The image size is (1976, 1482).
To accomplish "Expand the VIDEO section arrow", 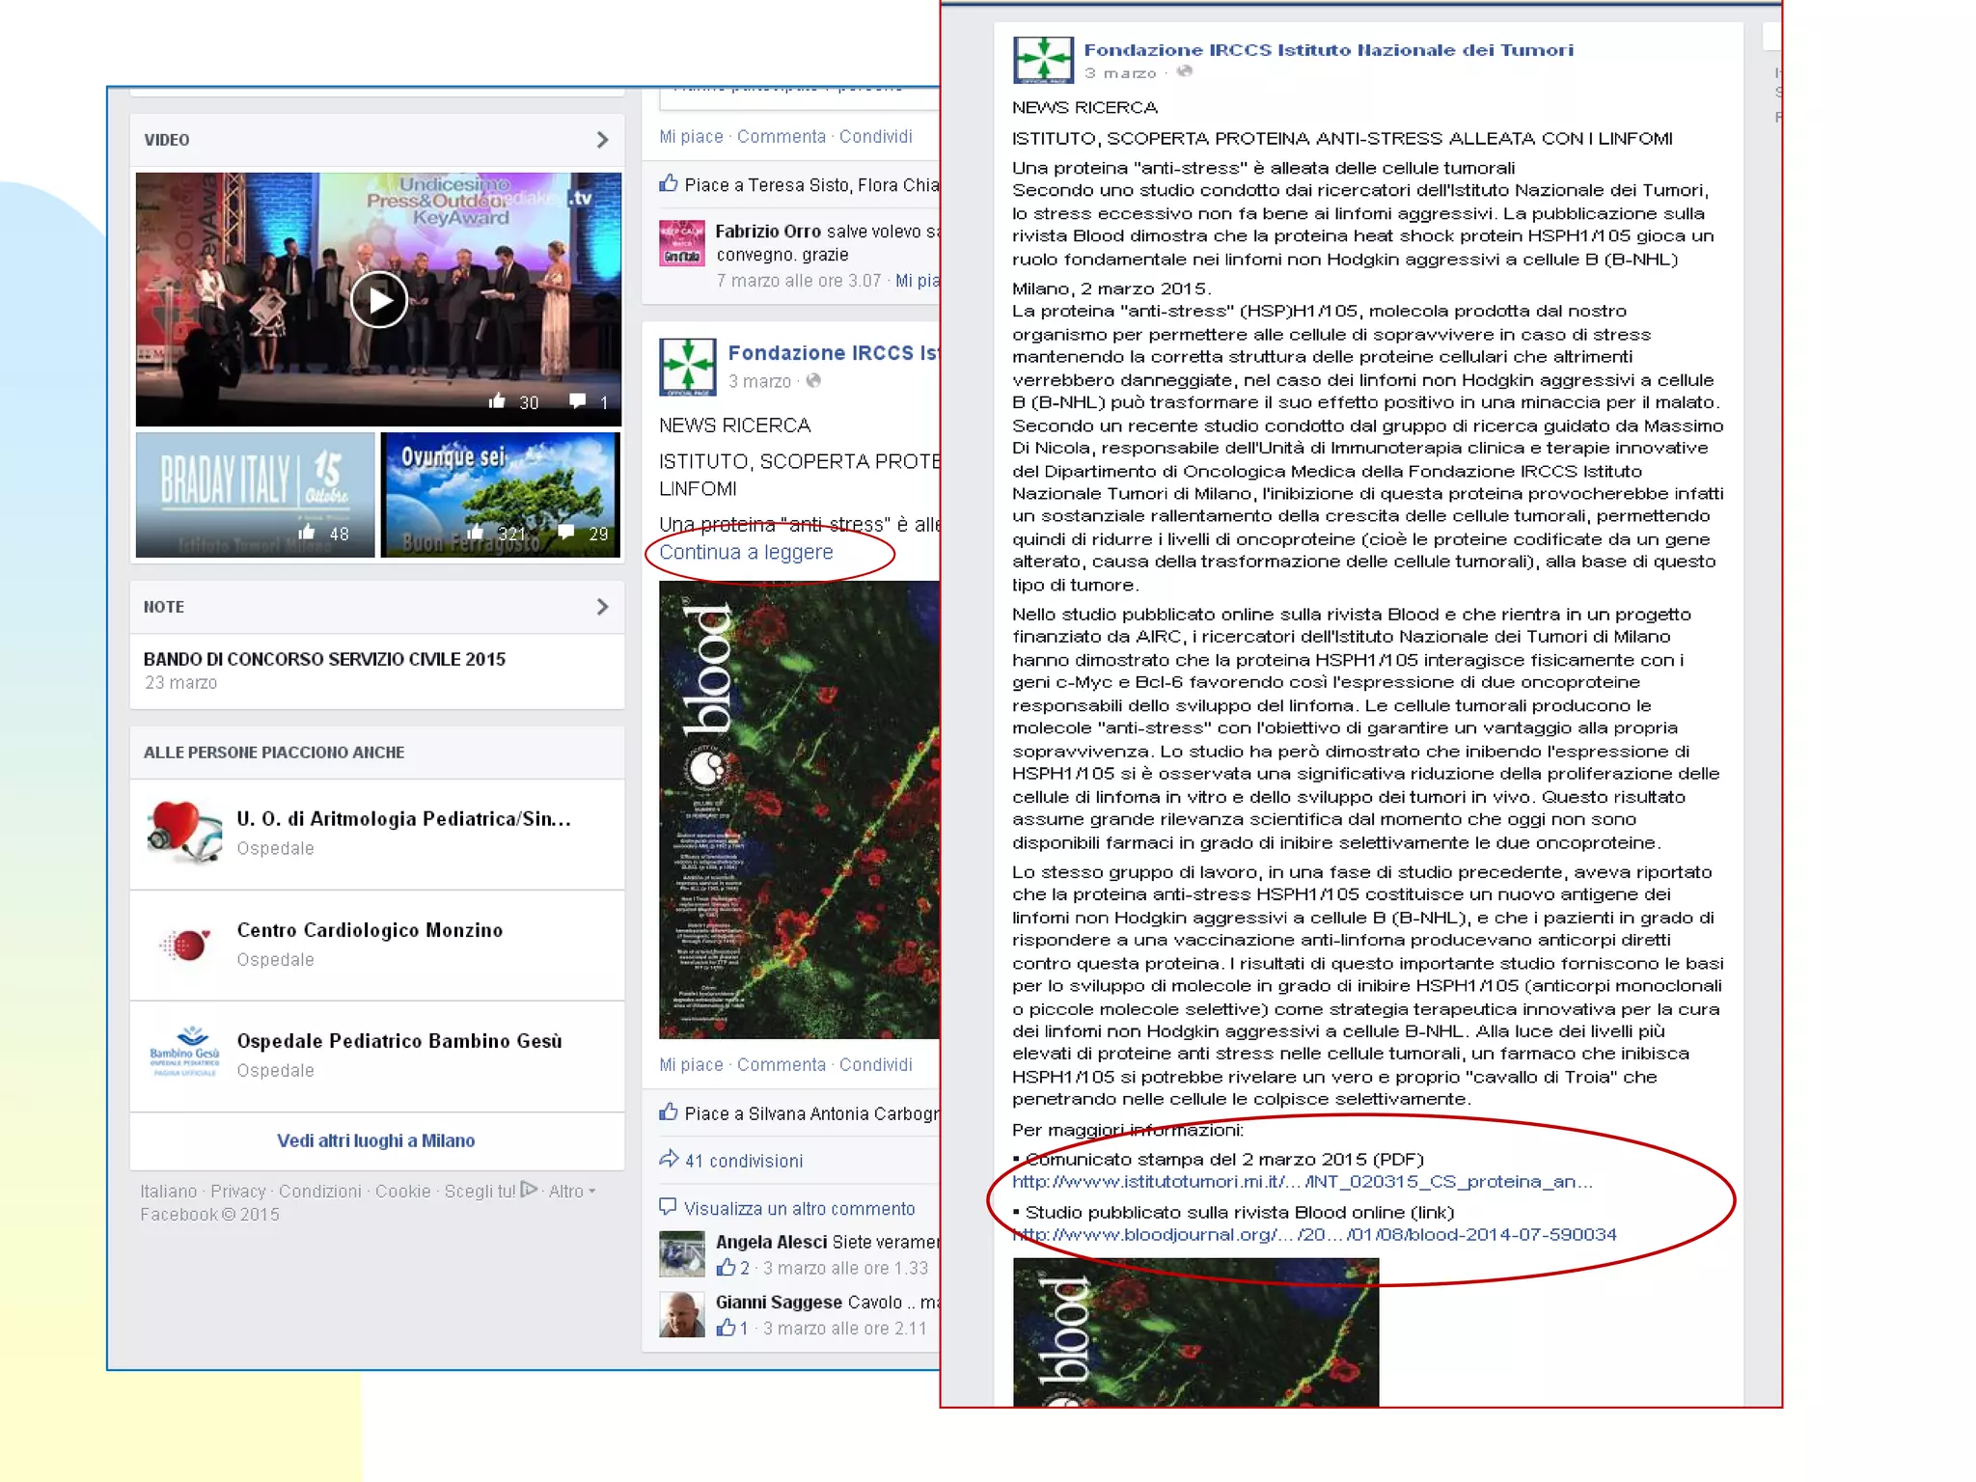I will click(x=602, y=140).
